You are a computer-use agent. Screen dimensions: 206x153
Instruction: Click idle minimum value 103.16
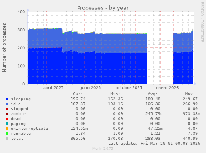click(x=115, y=104)
